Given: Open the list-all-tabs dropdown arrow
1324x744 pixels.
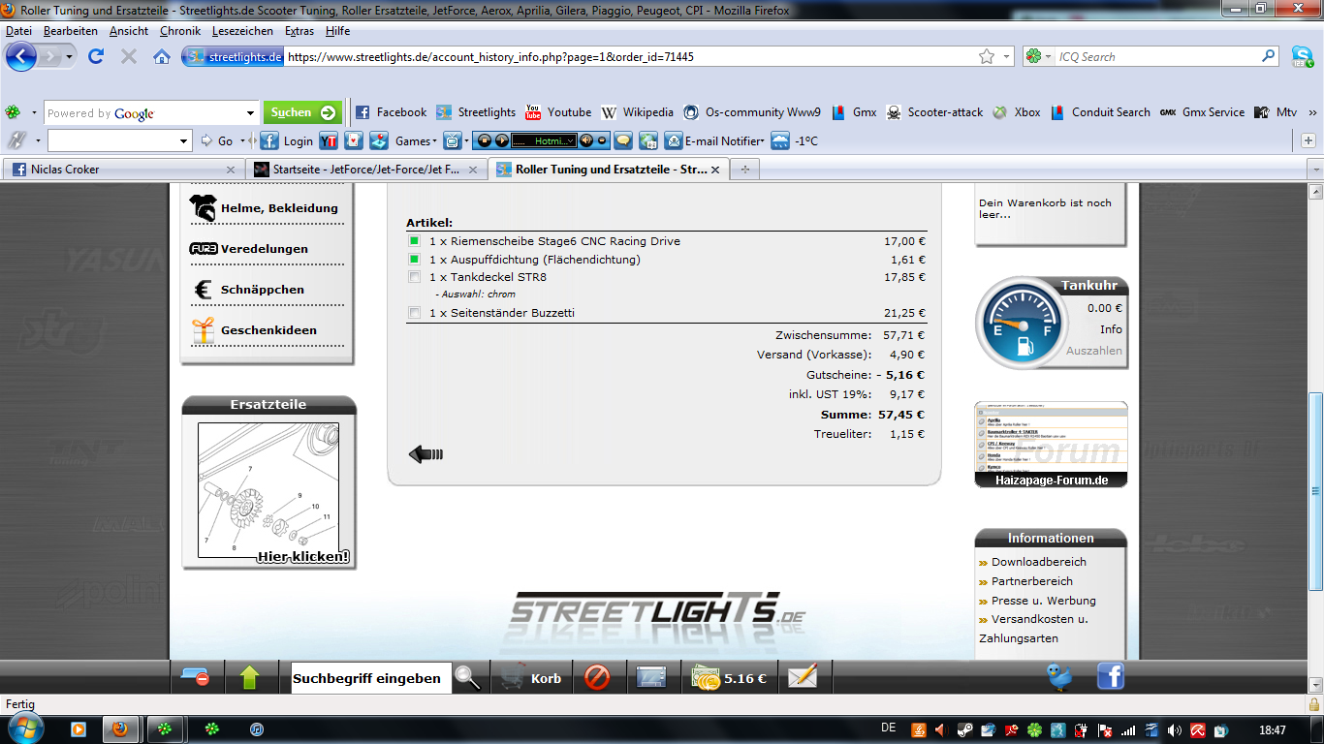Looking at the screenshot, I should (1314, 169).
